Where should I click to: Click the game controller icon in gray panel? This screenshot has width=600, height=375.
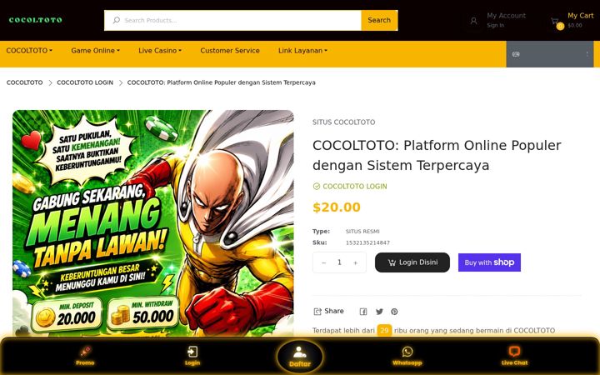click(x=516, y=54)
